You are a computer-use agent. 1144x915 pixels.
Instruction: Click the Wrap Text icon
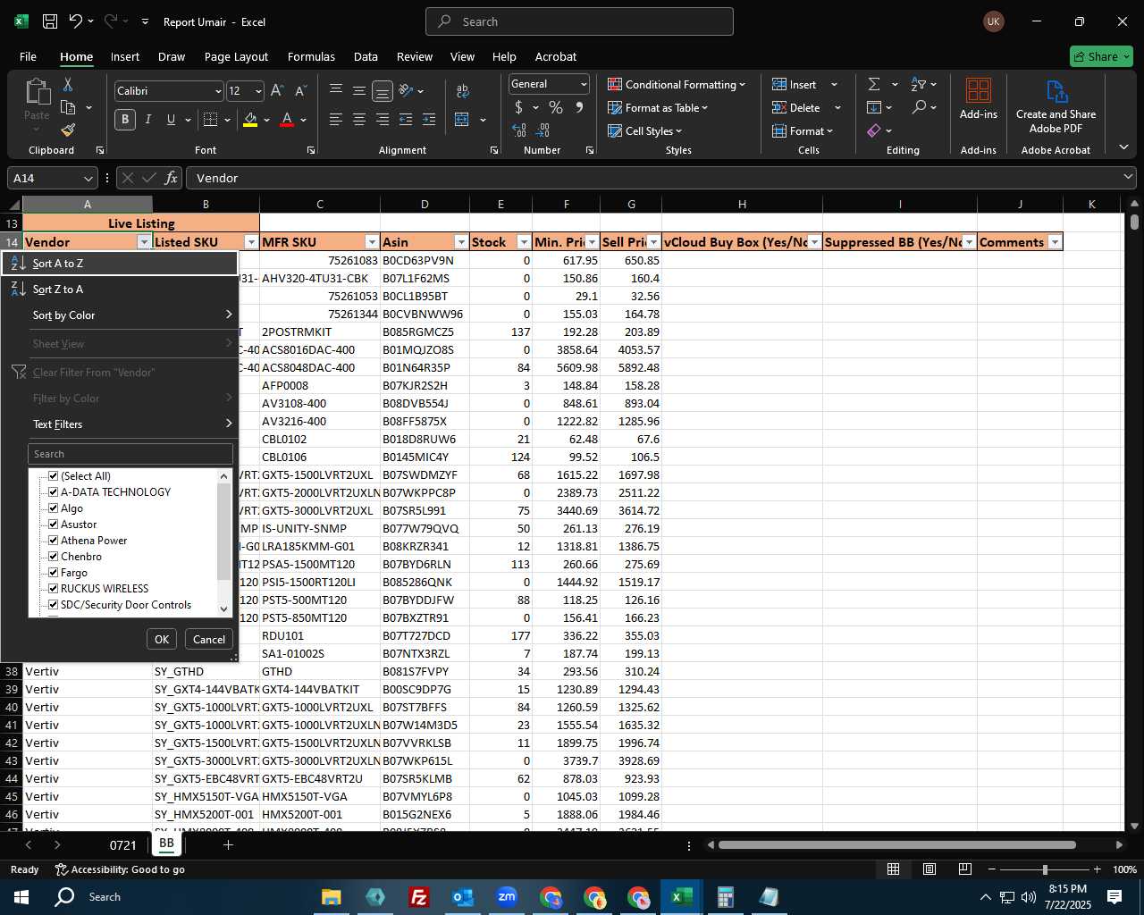pos(462,91)
